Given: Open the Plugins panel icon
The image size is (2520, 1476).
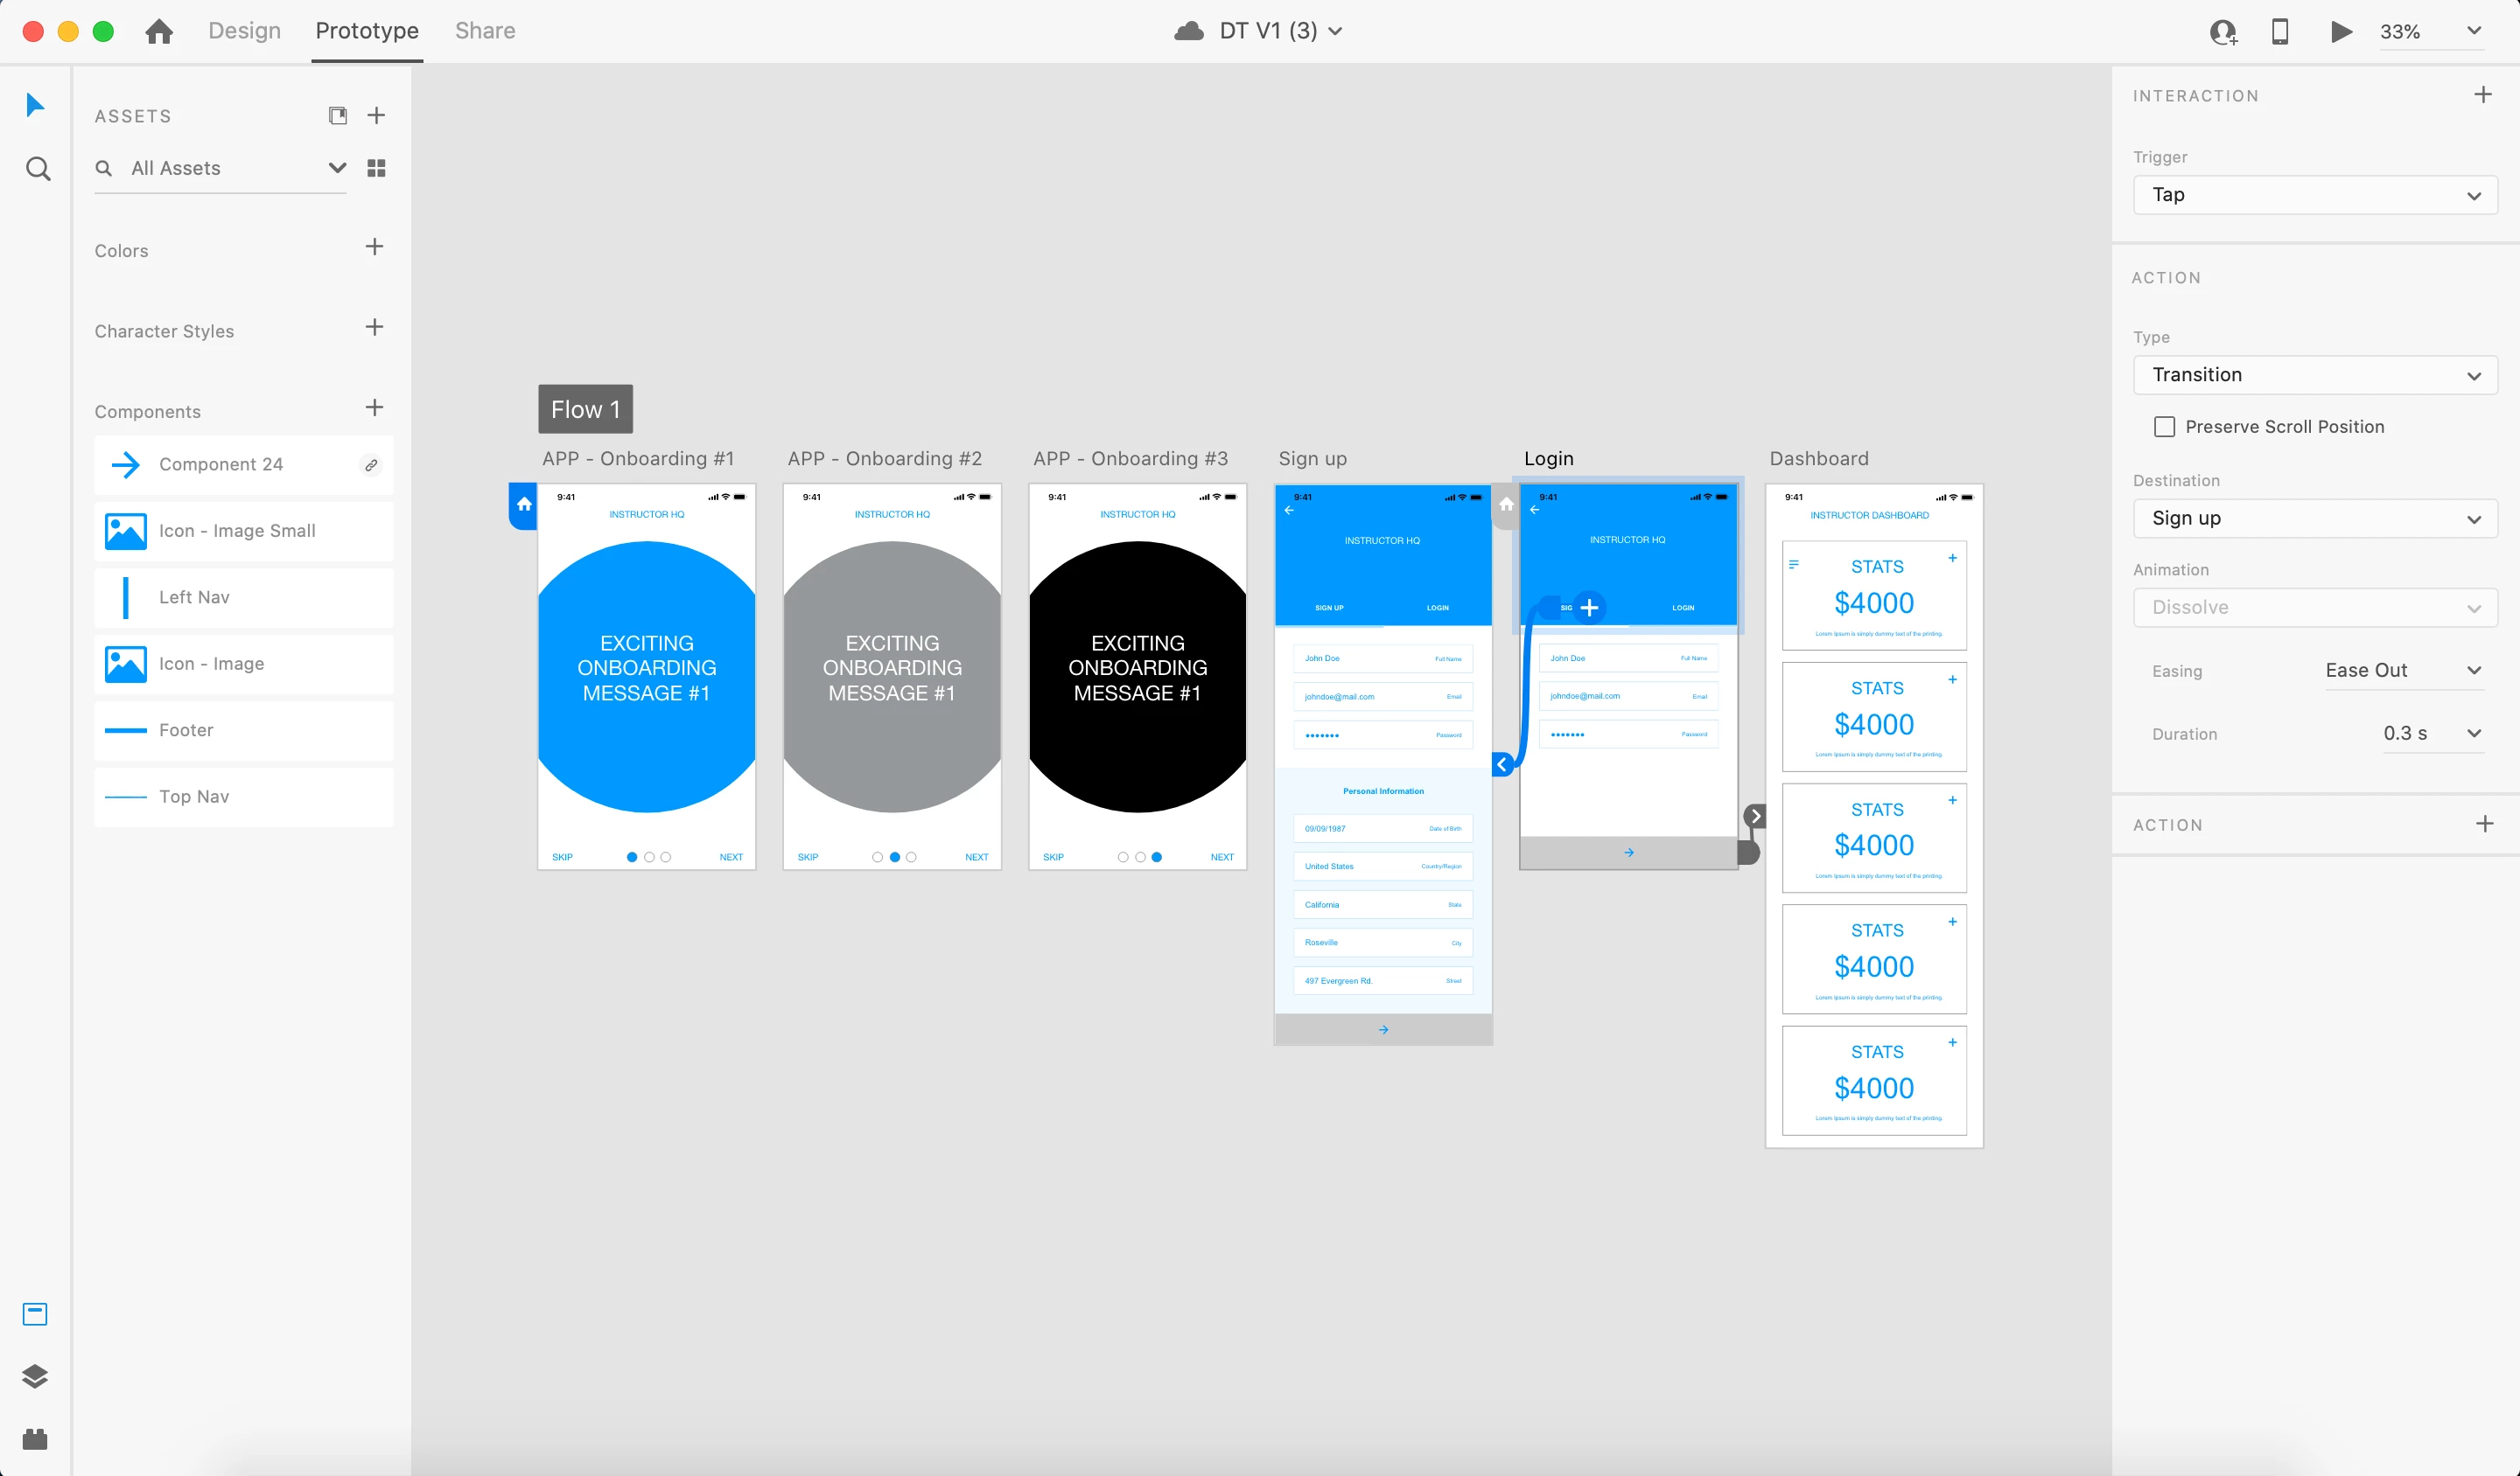Looking at the screenshot, I should [x=35, y=1439].
